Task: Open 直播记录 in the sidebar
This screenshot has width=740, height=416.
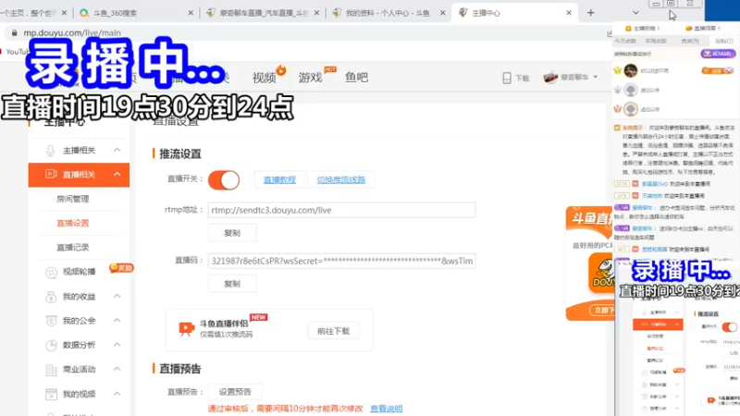Action: pos(73,247)
